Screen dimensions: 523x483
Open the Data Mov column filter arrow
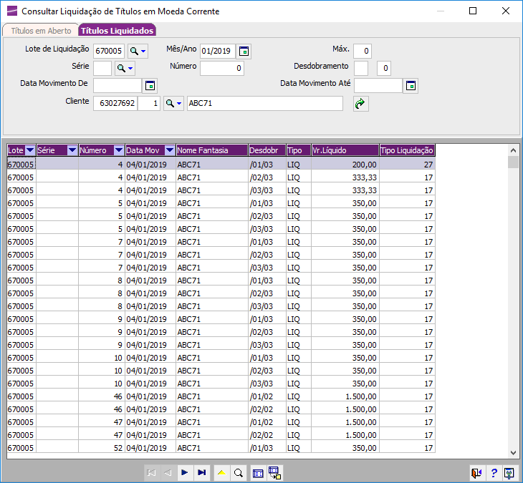[169, 150]
